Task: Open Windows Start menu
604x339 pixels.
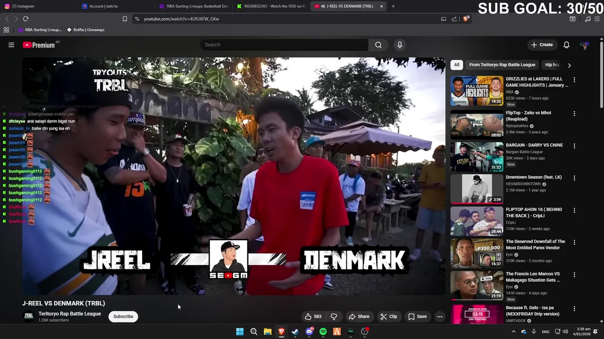Action: [x=240, y=331]
